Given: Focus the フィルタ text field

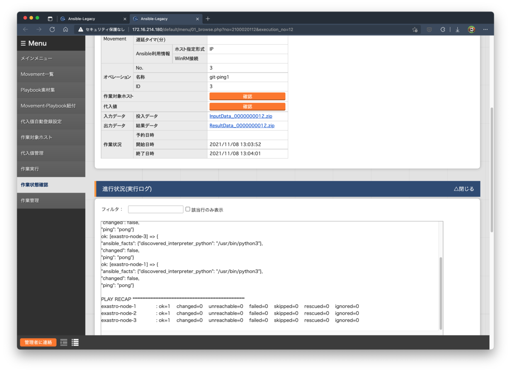Looking at the screenshot, I should click(x=156, y=209).
